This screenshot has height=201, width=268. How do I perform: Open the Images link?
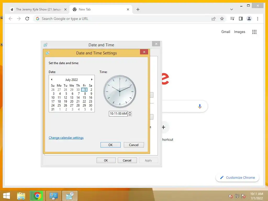(239, 32)
